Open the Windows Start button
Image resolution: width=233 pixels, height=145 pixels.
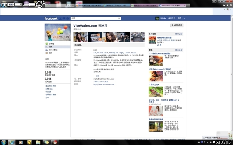coord(3,142)
